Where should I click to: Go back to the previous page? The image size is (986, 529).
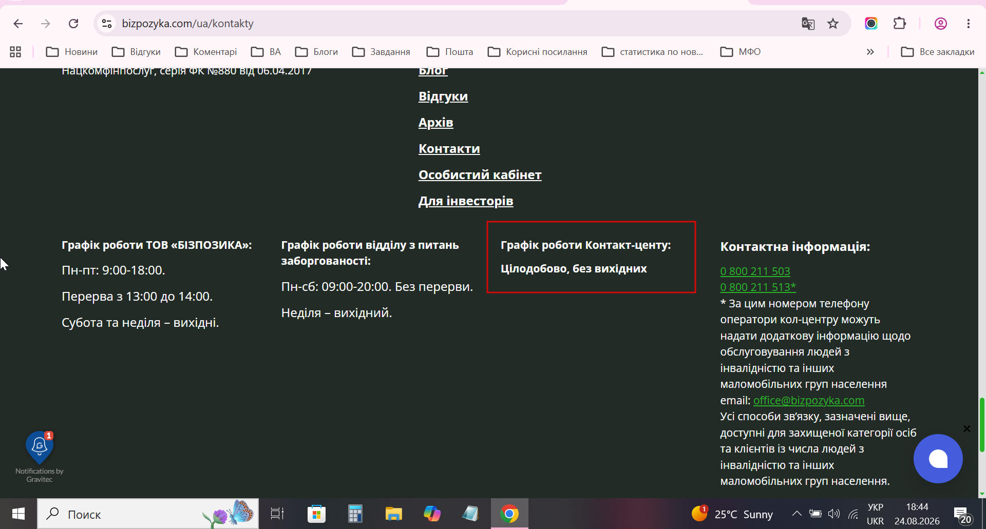pyautogui.click(x=18, y=24)
